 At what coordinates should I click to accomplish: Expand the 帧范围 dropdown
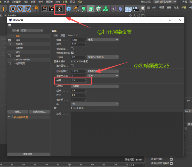coord(95,86)
